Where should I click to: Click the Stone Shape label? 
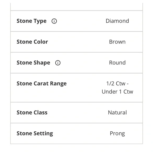[x=34, y=63]
